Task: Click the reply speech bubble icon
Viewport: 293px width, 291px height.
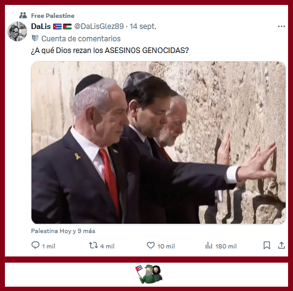Action: tap(35, 245)
